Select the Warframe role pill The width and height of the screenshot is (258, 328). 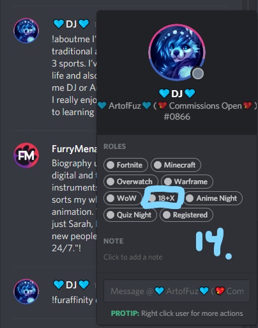[x=187, y=182]
